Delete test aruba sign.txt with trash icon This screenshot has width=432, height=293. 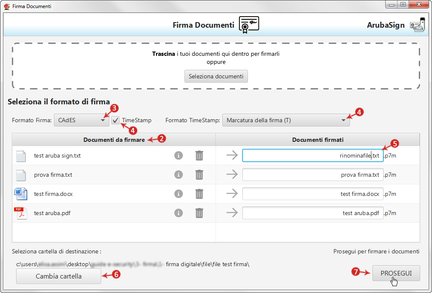(x=199, y=156)
